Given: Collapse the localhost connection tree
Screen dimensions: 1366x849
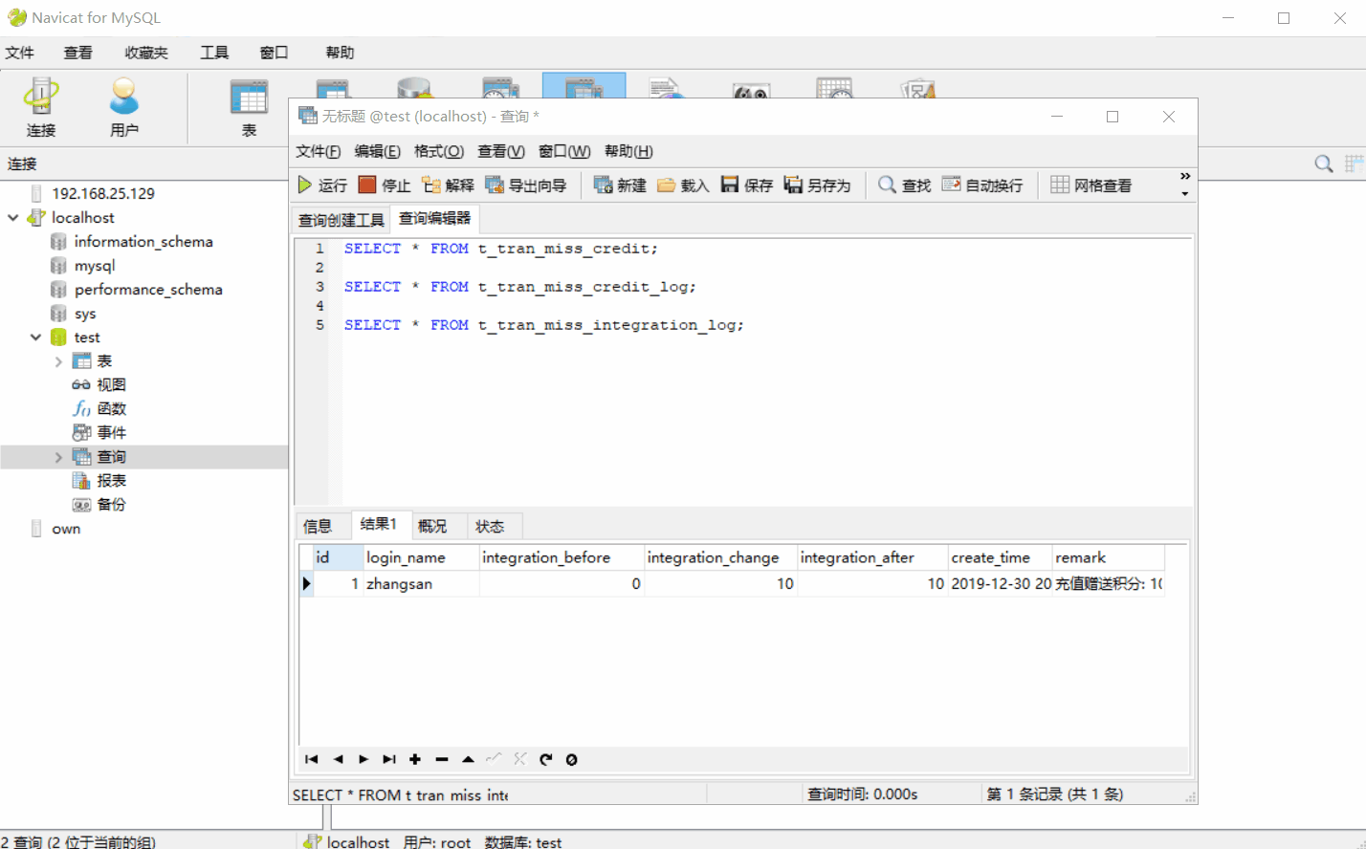Looking at the screenshot, I should tap(13, 217).
